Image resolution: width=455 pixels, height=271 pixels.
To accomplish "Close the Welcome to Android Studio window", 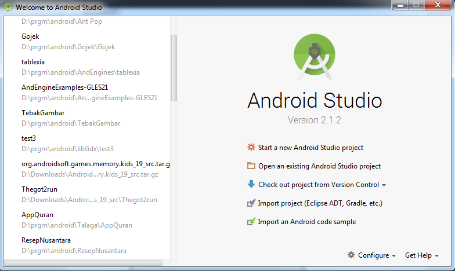I will coord(438,5).
